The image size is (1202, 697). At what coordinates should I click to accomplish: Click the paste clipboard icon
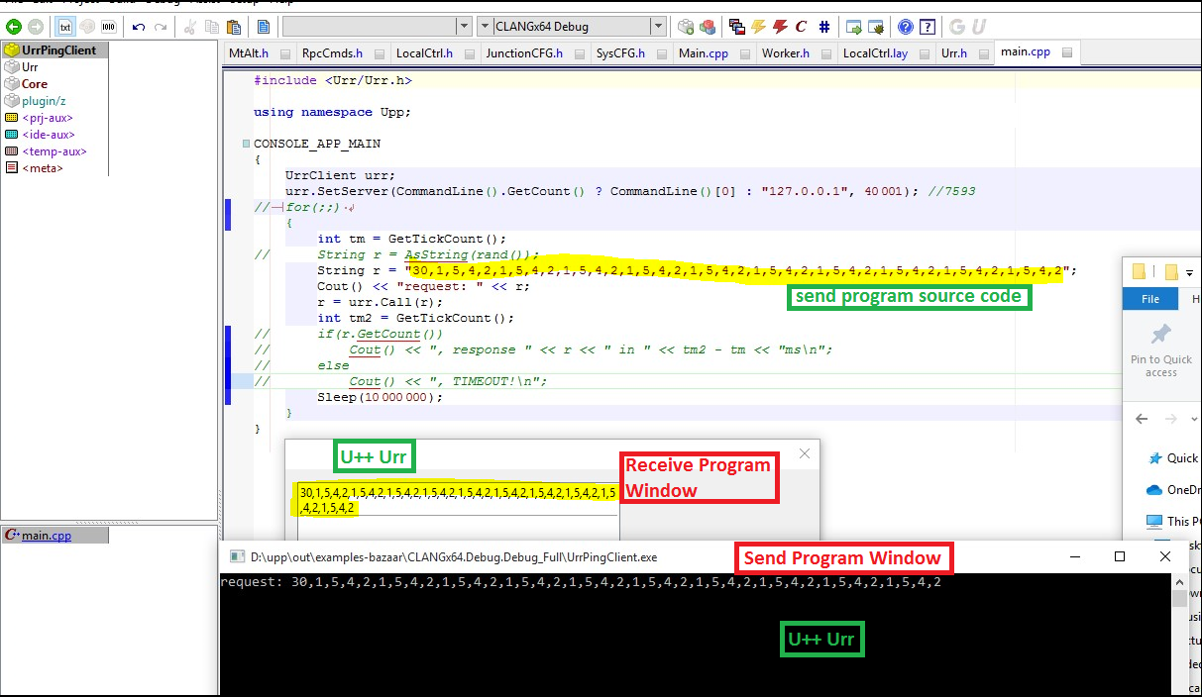[x=232, y=27]
